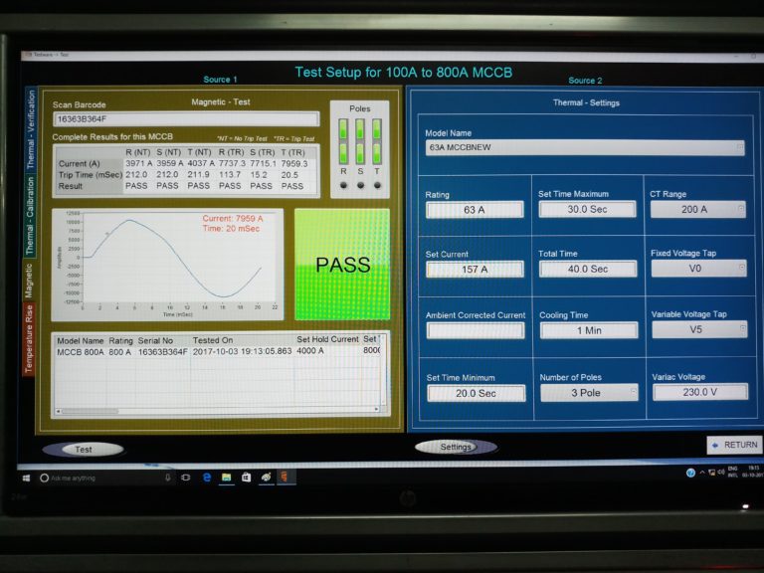Open the Model Name dropdown 63A MCCBNEW
764x573 pixels.
pos(585,147)
